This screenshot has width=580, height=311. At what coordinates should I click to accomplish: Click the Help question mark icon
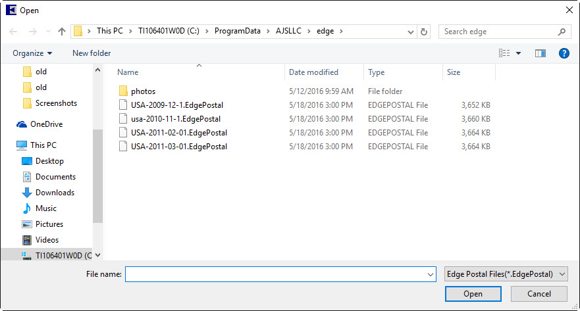click(x=564, y=53)
